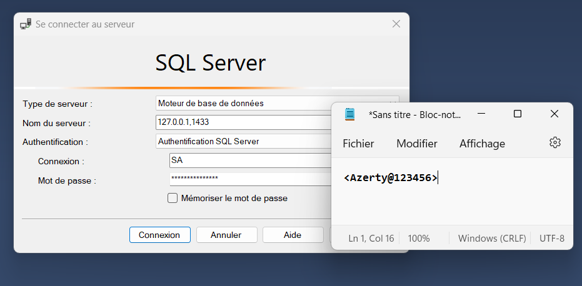The height and width of the screenshot is (286, 582).
Task: Open the Authentification dropdown
Action: coord(244,141)
